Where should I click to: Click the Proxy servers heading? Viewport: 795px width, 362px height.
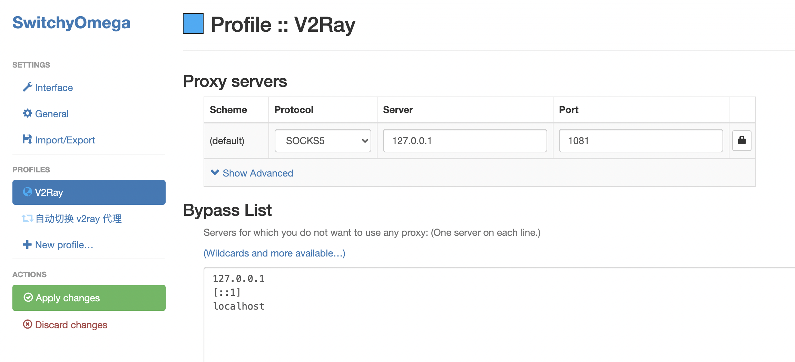235,81
